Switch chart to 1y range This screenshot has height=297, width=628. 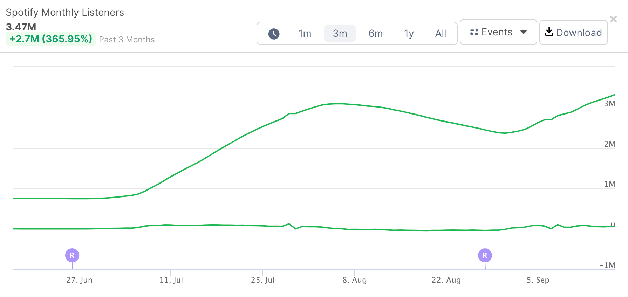[x=409, y=34]
